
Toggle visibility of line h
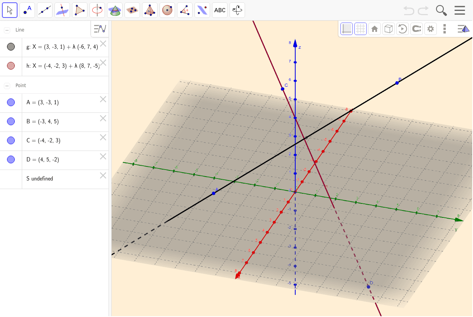tap(11, 66)
